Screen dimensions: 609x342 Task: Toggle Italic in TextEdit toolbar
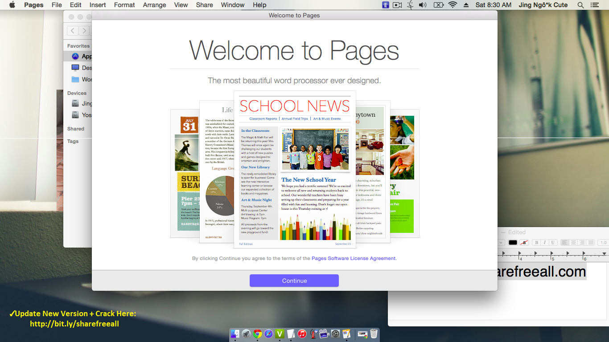(x=545, y=243)
